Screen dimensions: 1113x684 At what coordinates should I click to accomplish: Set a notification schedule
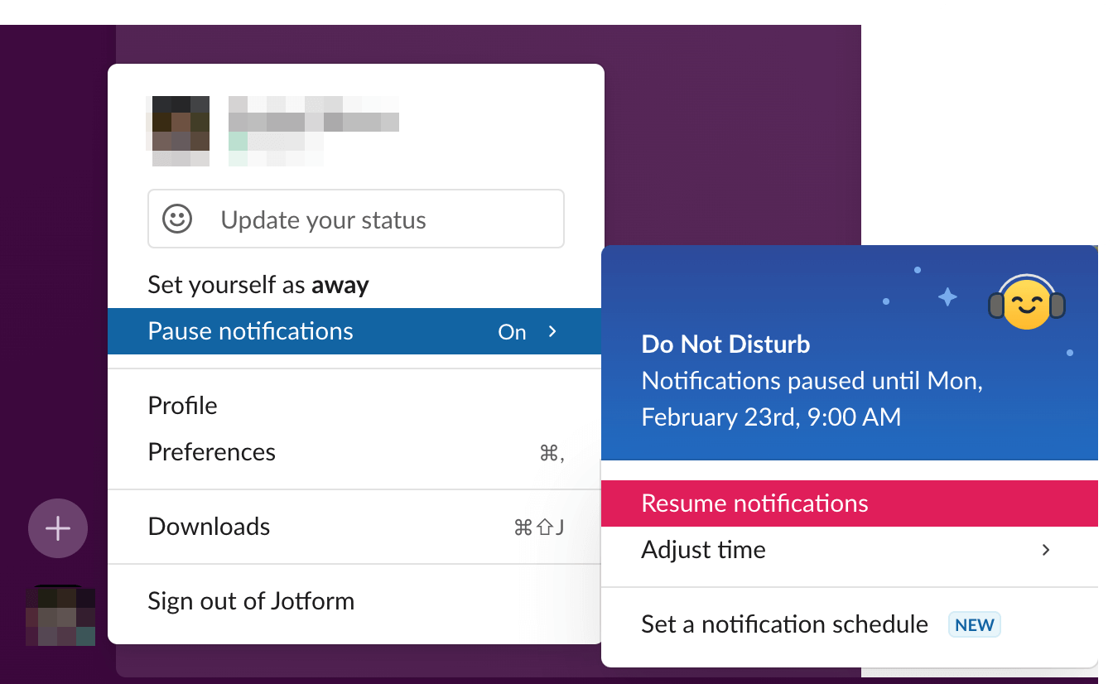click(783, 624)
